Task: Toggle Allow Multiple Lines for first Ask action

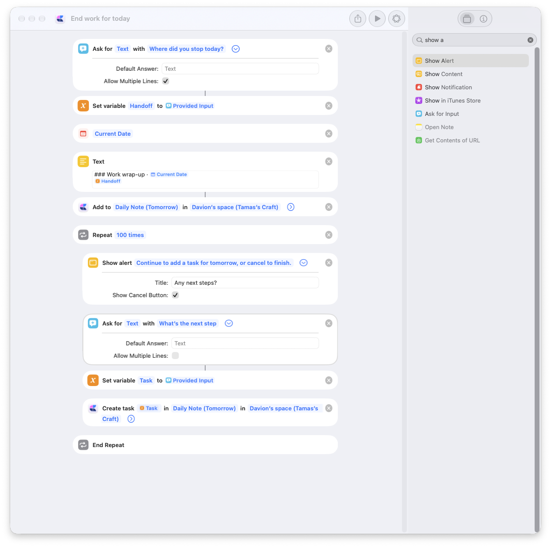Action: [166, 81]
